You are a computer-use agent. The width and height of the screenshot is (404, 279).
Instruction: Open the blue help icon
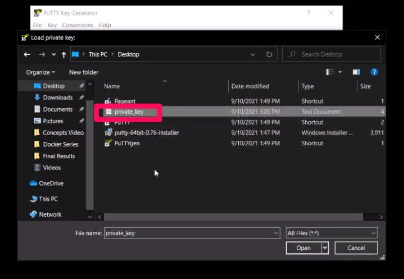(x=374, y=72)
